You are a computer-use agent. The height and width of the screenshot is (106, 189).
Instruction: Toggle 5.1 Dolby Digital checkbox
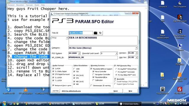pyautogui.click(x=53, y=71)
